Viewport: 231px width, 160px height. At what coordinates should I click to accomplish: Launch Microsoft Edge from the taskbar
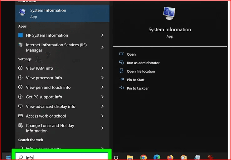157,157
